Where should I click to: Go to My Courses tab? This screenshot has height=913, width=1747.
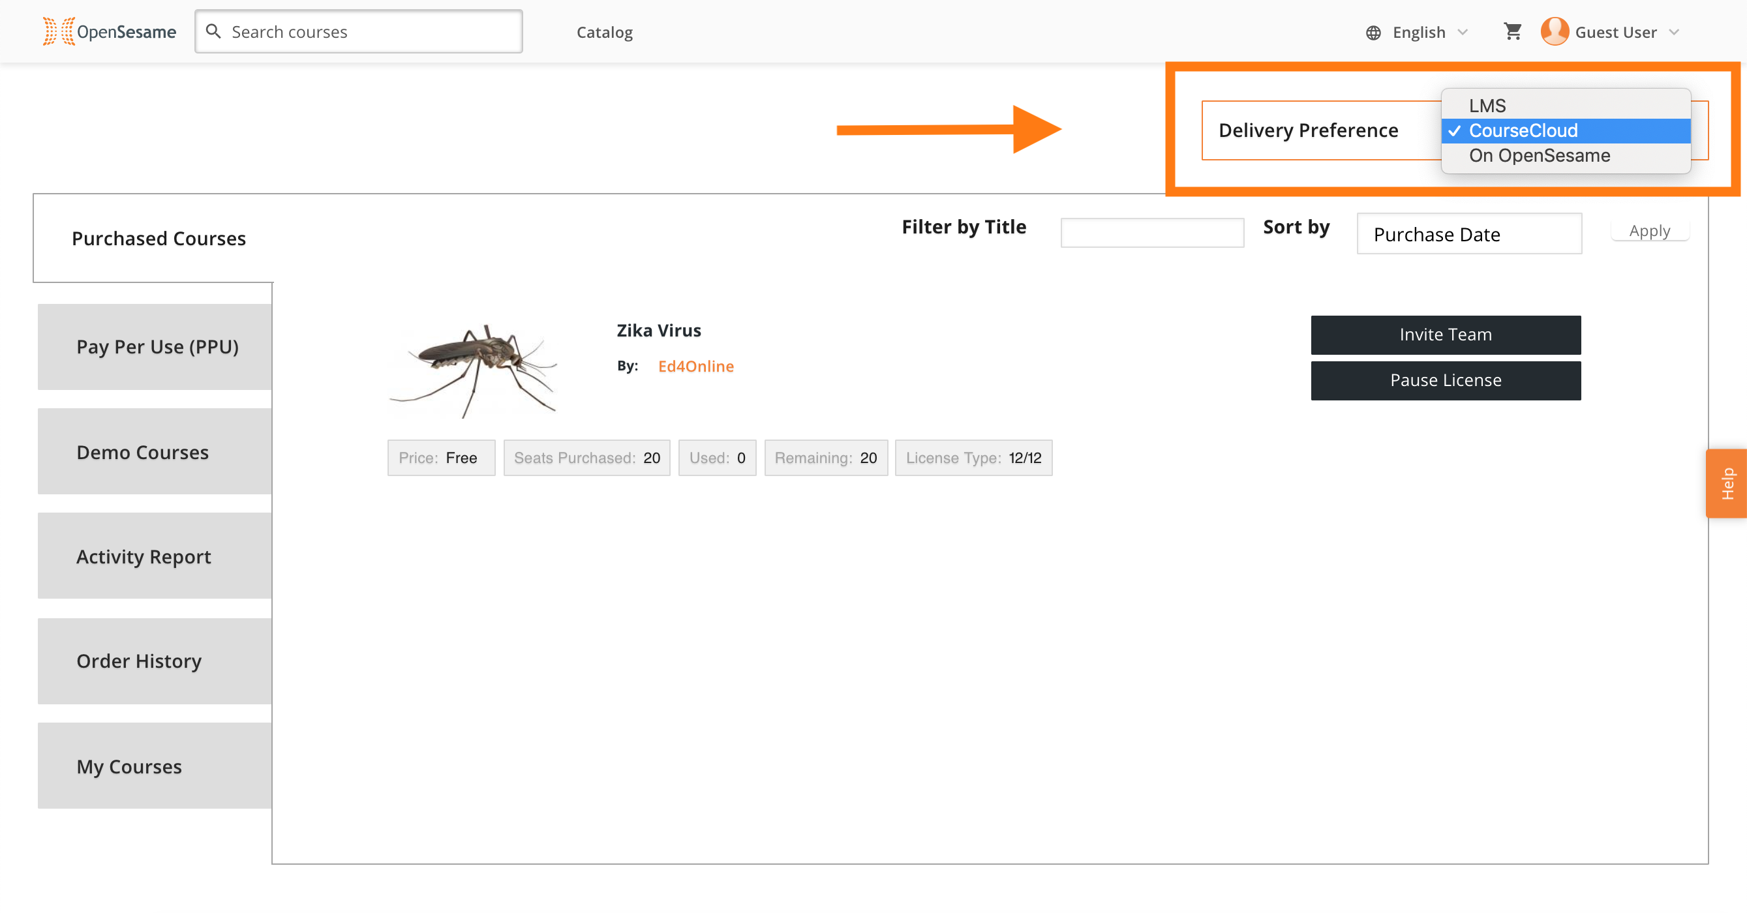tap(155, 766)
